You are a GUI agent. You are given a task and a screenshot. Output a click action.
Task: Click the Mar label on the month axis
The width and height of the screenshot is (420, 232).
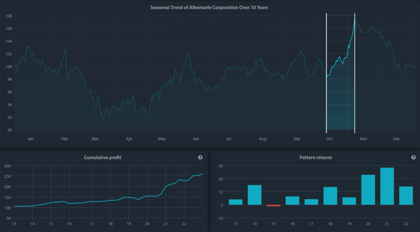[95, 139]
